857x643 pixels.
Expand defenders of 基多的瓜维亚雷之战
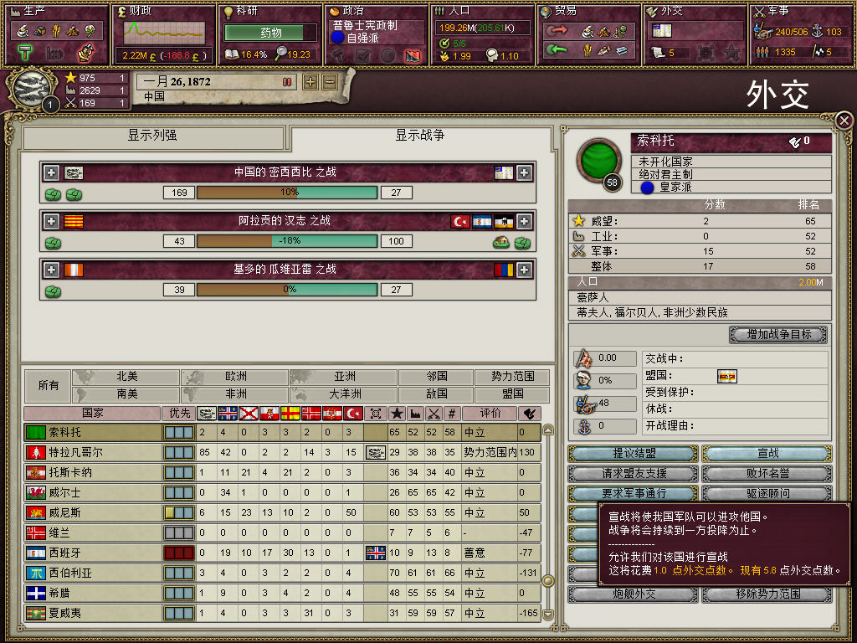point(524,270)
